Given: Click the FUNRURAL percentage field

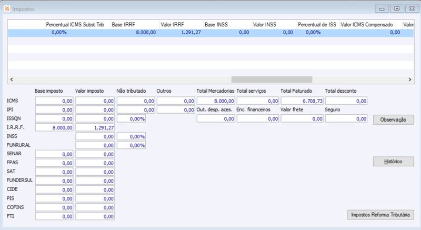Looking at the screenshot, I should pyautogui.click(x=131, y=145).
